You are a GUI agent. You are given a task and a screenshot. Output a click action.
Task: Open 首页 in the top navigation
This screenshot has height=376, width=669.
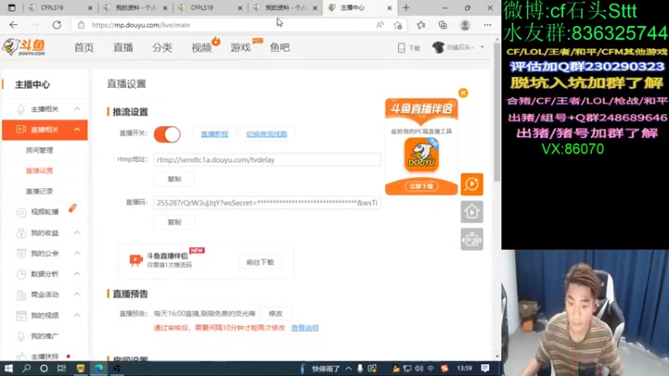pyautogui.click(x=84, y=48)
